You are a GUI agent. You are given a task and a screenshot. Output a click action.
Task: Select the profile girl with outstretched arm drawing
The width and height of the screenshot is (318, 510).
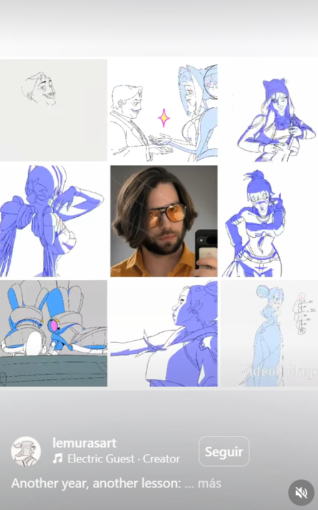pos(164,333)
